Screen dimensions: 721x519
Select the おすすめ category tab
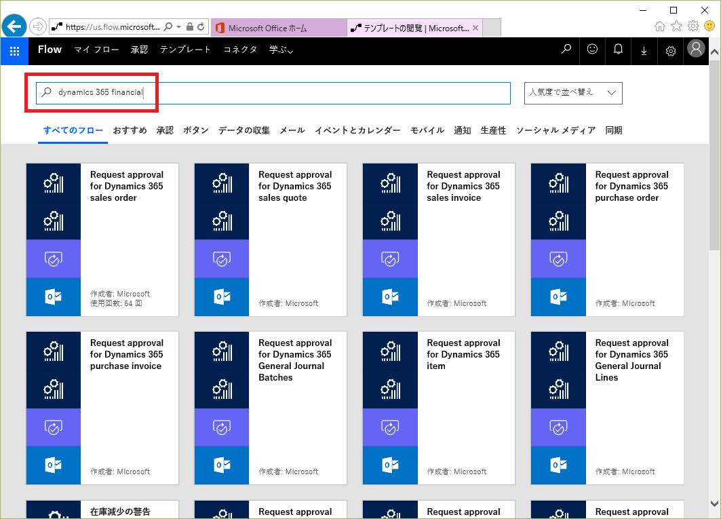click(x=130, y=130)
